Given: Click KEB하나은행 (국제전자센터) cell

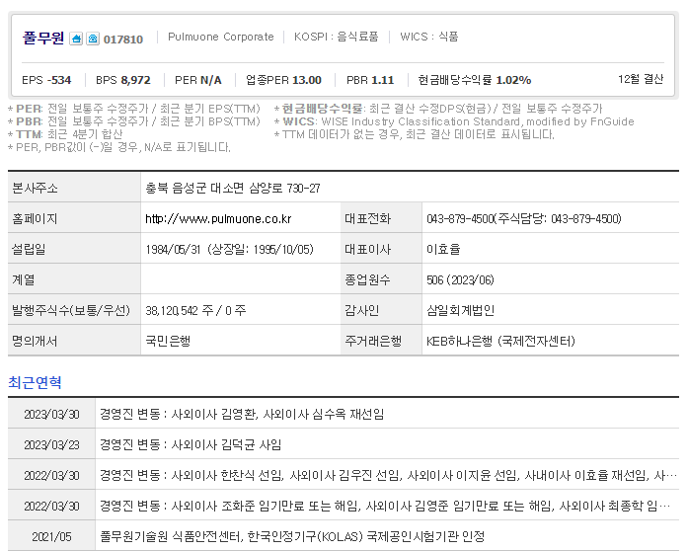Looking at the screenshot, I should 551,341.
